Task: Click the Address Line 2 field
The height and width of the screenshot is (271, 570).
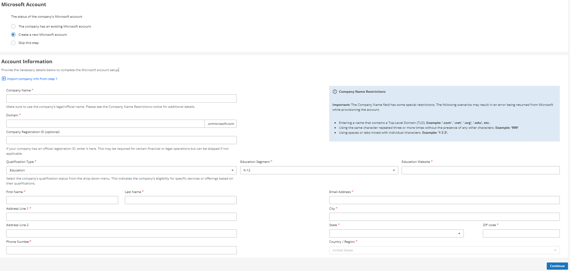Action: (122, 234)
